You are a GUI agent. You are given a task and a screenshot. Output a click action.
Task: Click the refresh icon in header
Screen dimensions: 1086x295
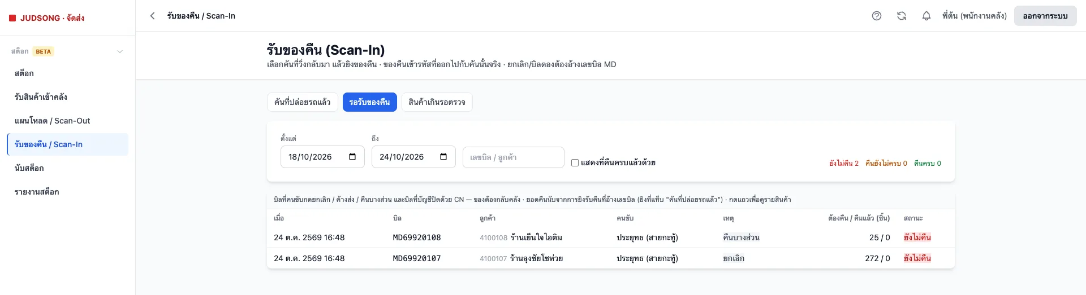(x=902, y=16)
